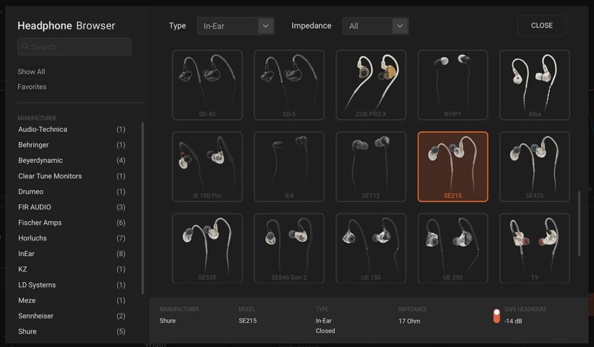Filter by InEar manufacturer
Screen dimensions: 594x347
(71, 254)
